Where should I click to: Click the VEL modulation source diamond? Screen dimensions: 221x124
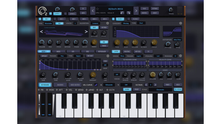[67, 90]
